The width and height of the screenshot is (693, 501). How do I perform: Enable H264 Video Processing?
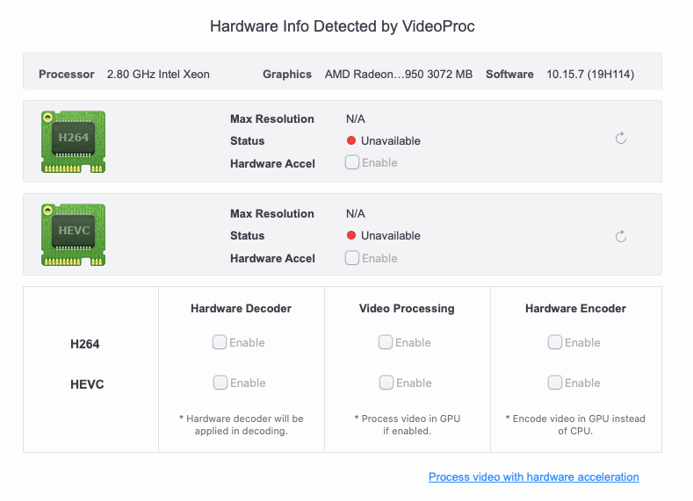(386, 342)
